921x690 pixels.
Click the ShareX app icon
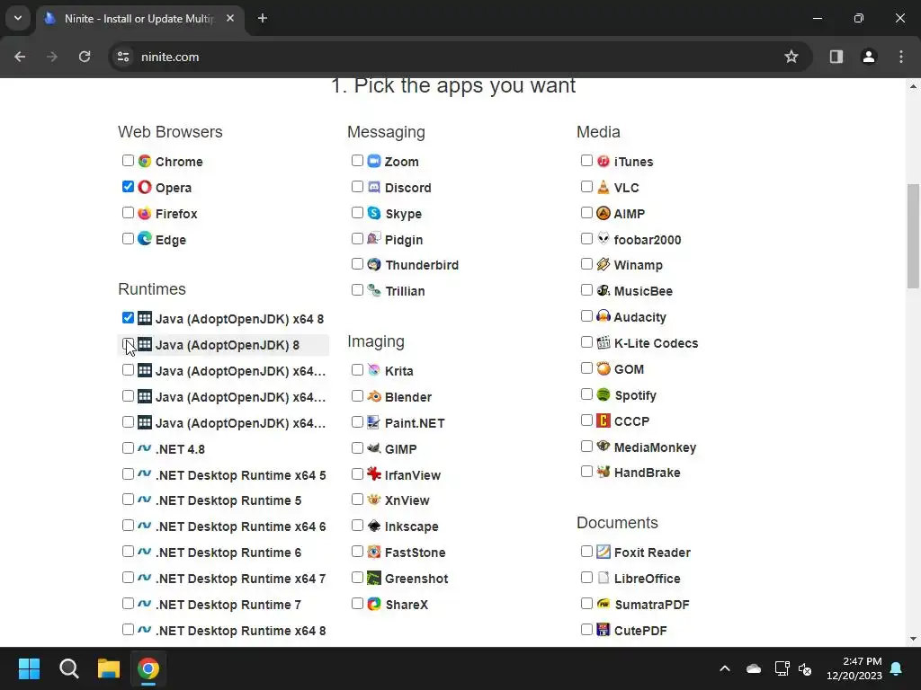coord(374,604)
